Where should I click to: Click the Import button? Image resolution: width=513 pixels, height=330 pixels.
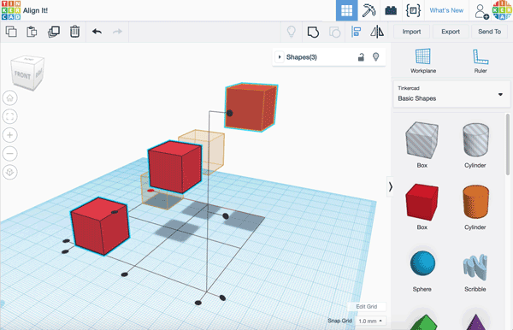point(411,32)
